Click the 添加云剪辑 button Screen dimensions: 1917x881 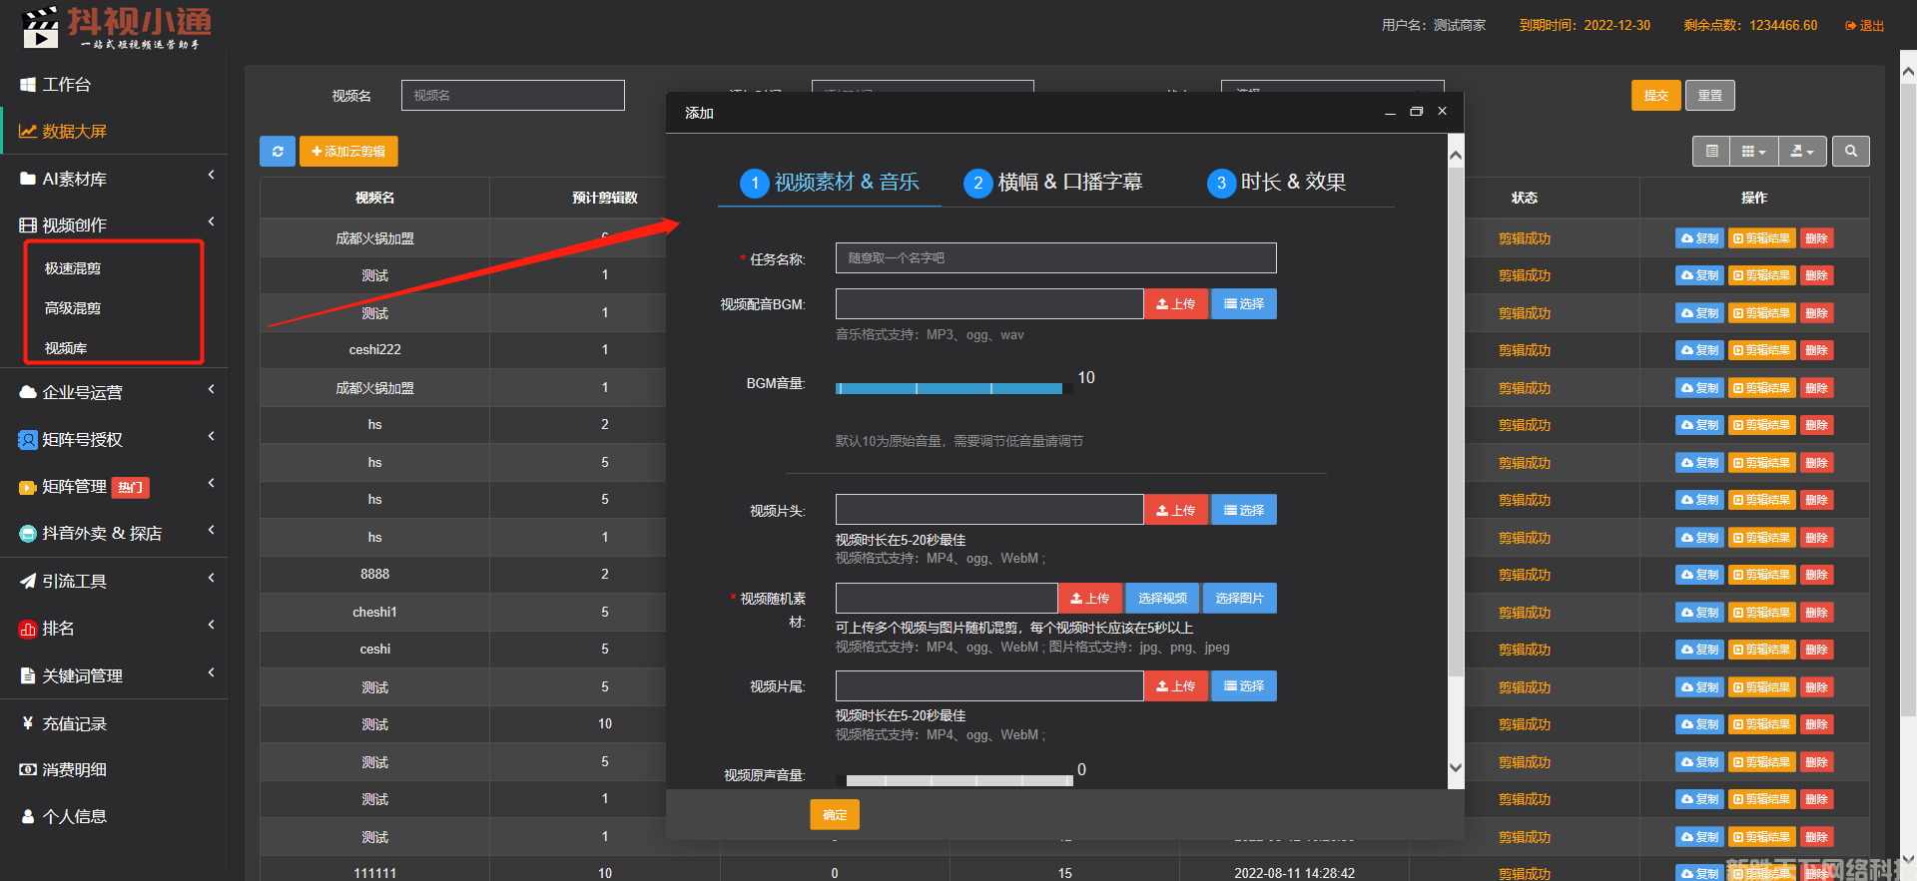[x=348, y=152]
